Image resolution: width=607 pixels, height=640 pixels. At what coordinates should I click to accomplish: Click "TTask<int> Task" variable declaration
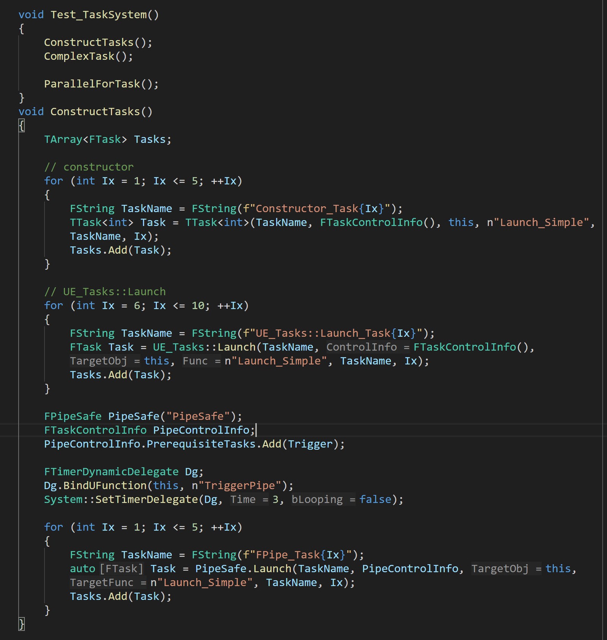click(x=118, y=223)
